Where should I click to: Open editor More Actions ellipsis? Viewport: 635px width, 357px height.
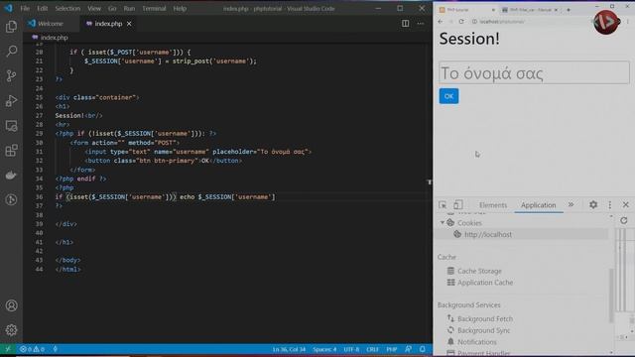421,24
